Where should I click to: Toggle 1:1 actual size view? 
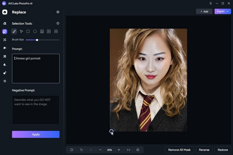(128, 150)
